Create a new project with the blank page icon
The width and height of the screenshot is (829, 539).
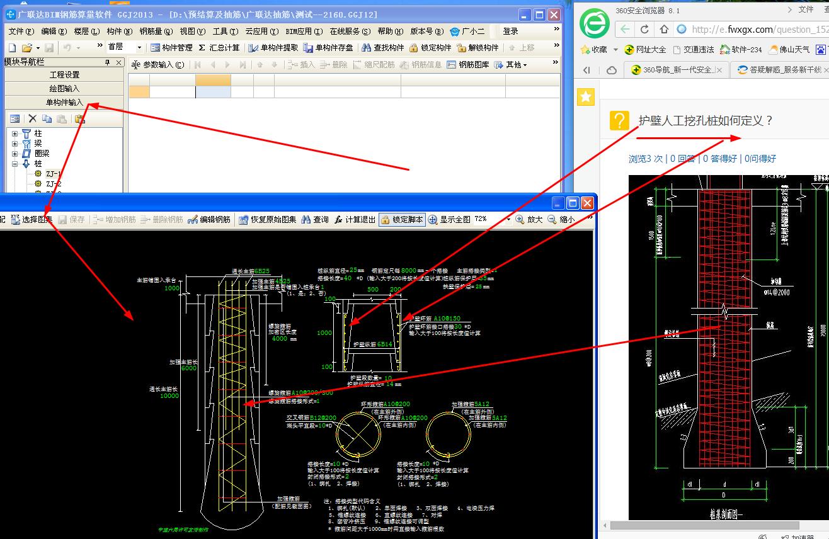12,48
